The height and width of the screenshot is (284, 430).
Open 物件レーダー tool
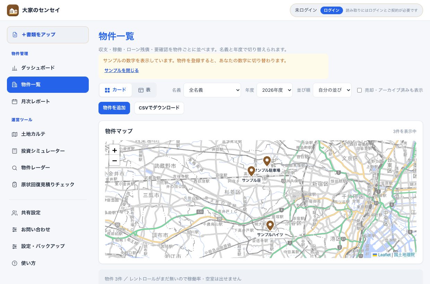click(48, 168)
